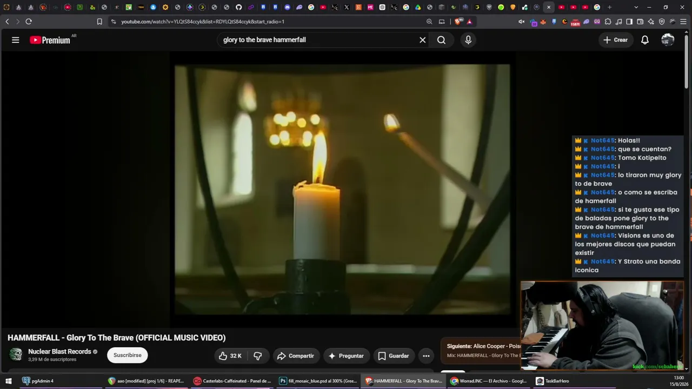Click the candle video player
692x389 pixels.
pos(342,189)
